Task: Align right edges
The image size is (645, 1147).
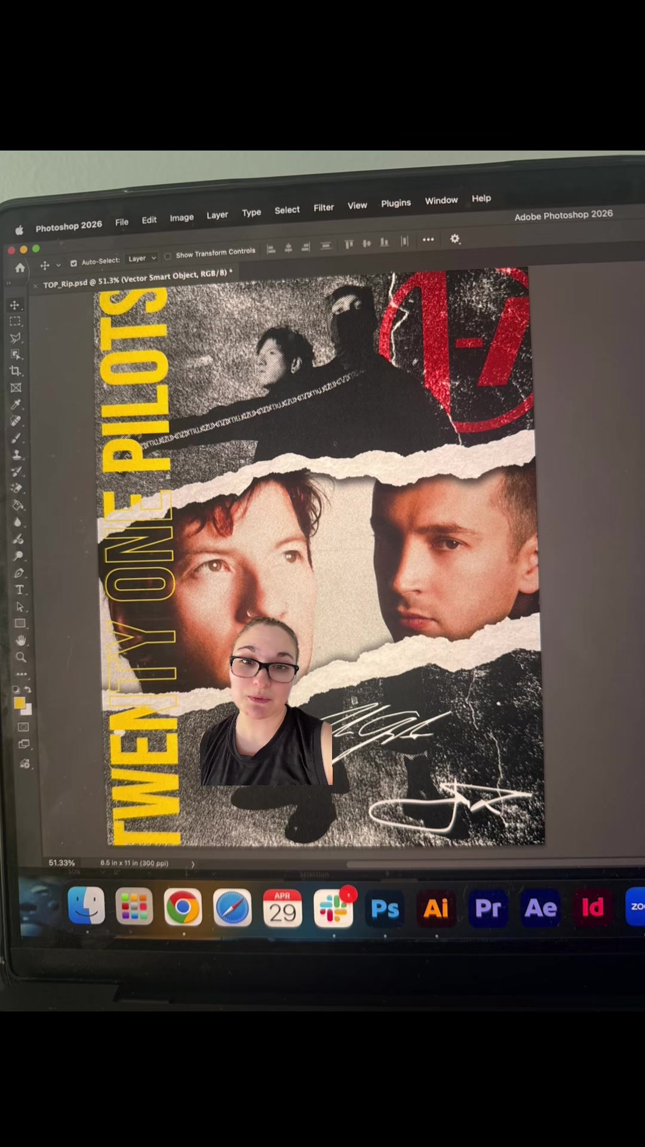Action: pos(306,247)
